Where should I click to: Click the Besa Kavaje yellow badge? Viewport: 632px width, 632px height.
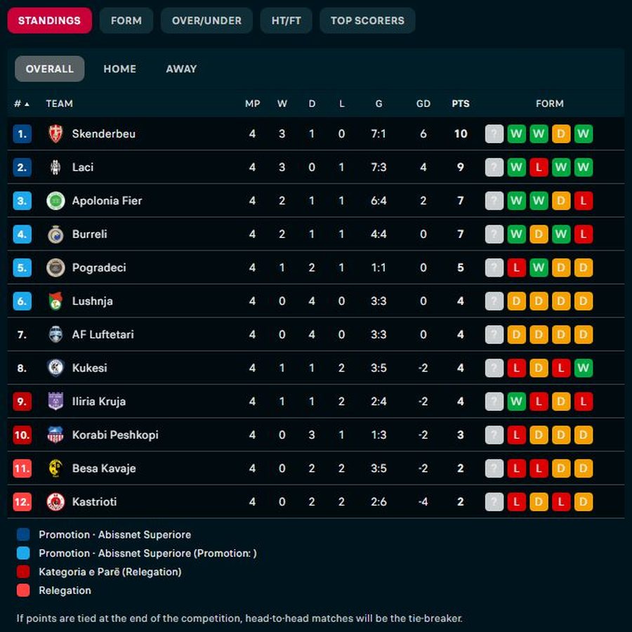tap(55, 468)
